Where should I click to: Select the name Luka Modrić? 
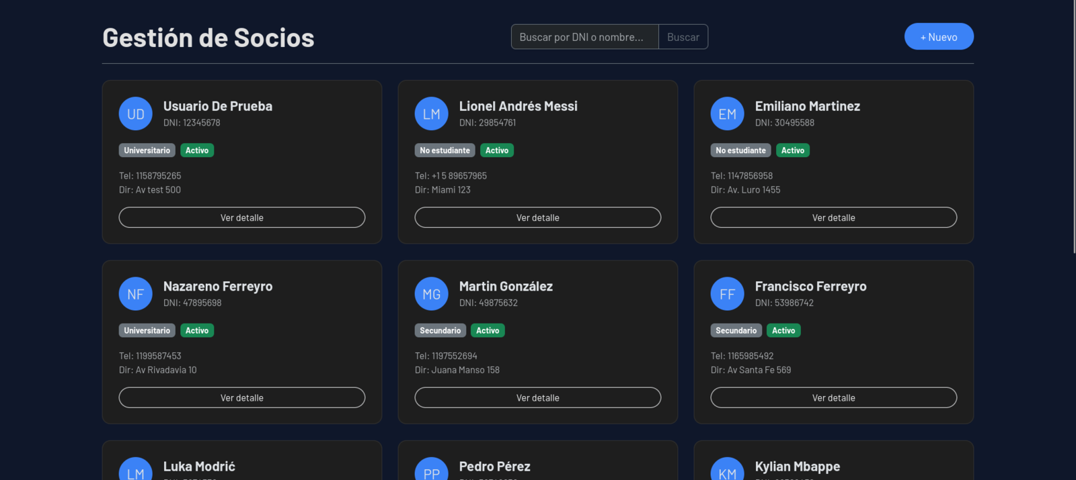click(199, 466)
